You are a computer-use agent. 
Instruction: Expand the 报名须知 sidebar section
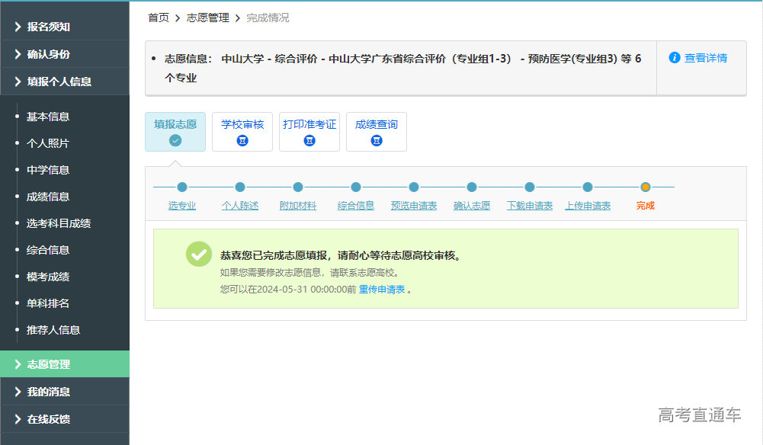pos(49,27)
